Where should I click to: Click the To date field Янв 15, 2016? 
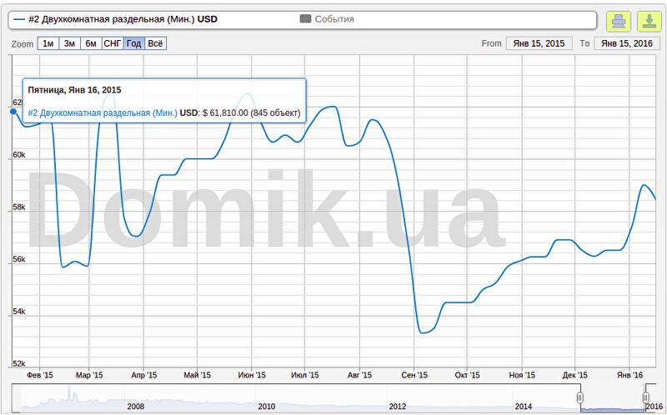(627, 43)
